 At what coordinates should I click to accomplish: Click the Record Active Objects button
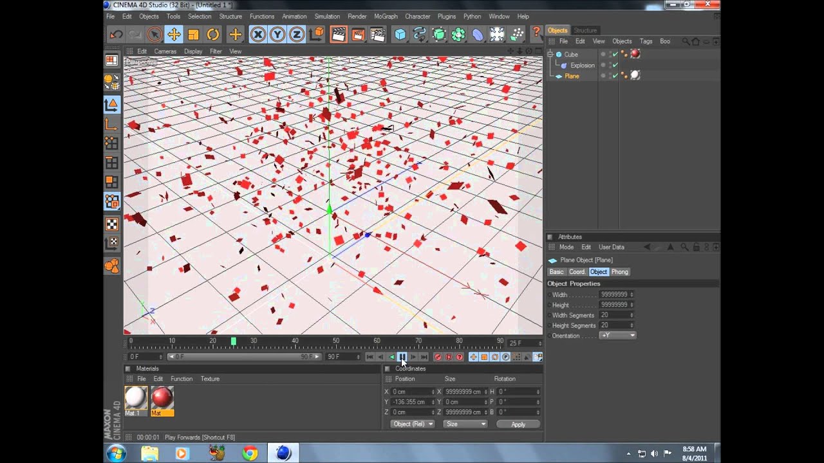tap(438, 357)
